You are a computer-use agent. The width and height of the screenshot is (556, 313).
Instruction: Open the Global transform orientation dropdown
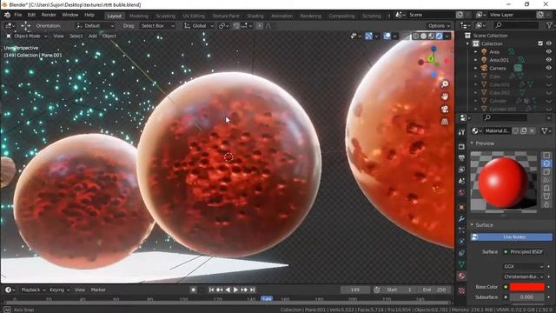[x=199, y=26]
